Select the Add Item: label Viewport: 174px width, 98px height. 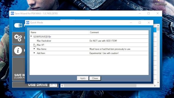pyautogui.click(x=41, y=53)
